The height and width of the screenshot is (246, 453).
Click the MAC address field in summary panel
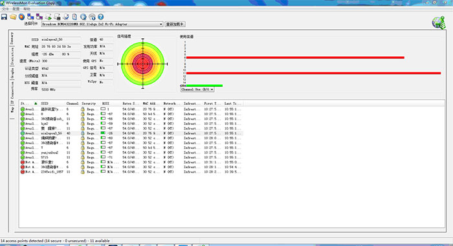click(x=61, y=46)
